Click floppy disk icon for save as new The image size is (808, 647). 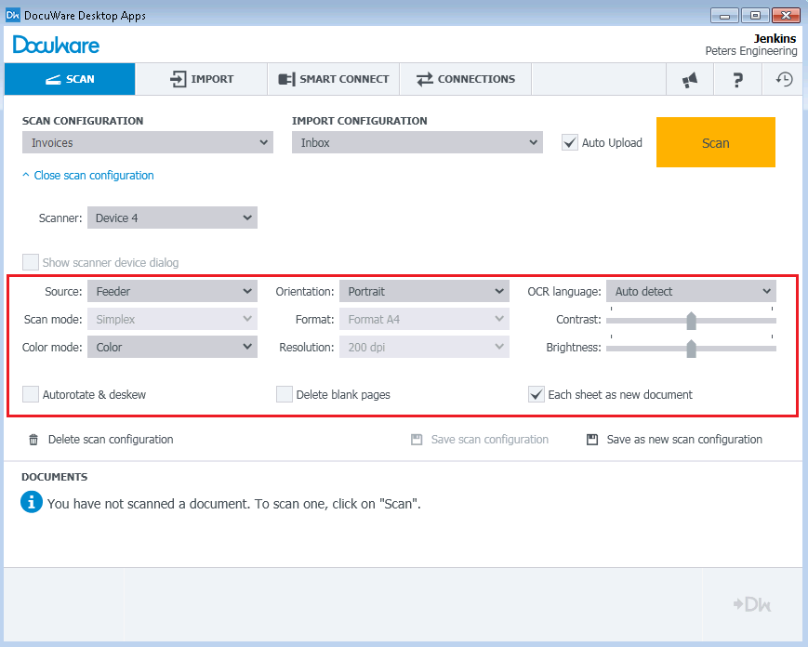pyautogui.click(x=592, y=440)
